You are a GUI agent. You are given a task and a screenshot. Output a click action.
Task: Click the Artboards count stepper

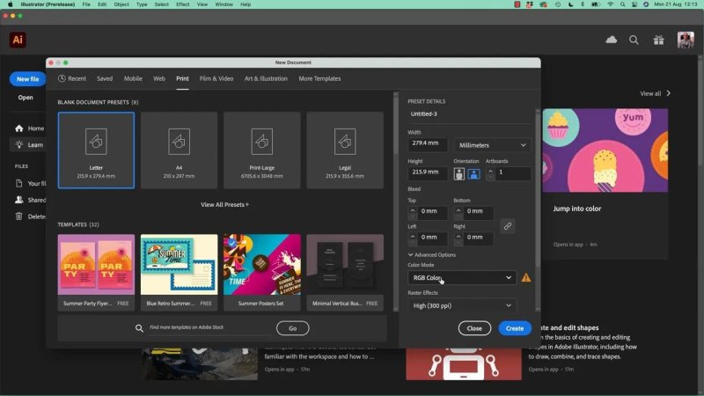[x=490, y=174]
